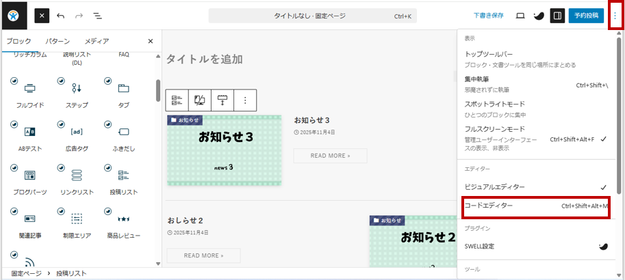Click the 予約投稿 publish button
625x280 pixels.
(x=585, y=15)
